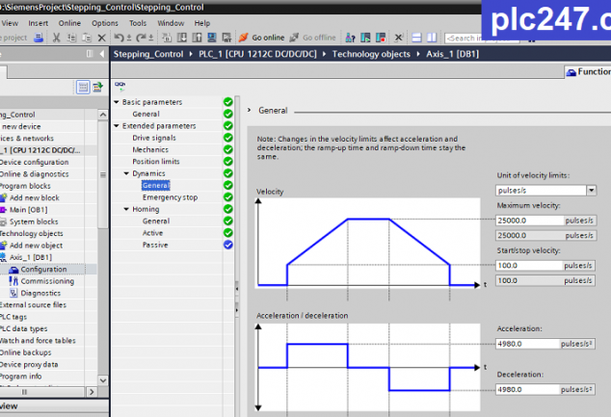Click the Save project disk icon
Image resolution: width=611 pixels, height=417 pixels.
click(39, 38)
